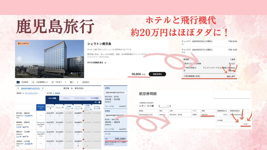The image size is (267, 150).
Task: Click the 午後 03:00 check-in time
Action: [x=233, y=41]
